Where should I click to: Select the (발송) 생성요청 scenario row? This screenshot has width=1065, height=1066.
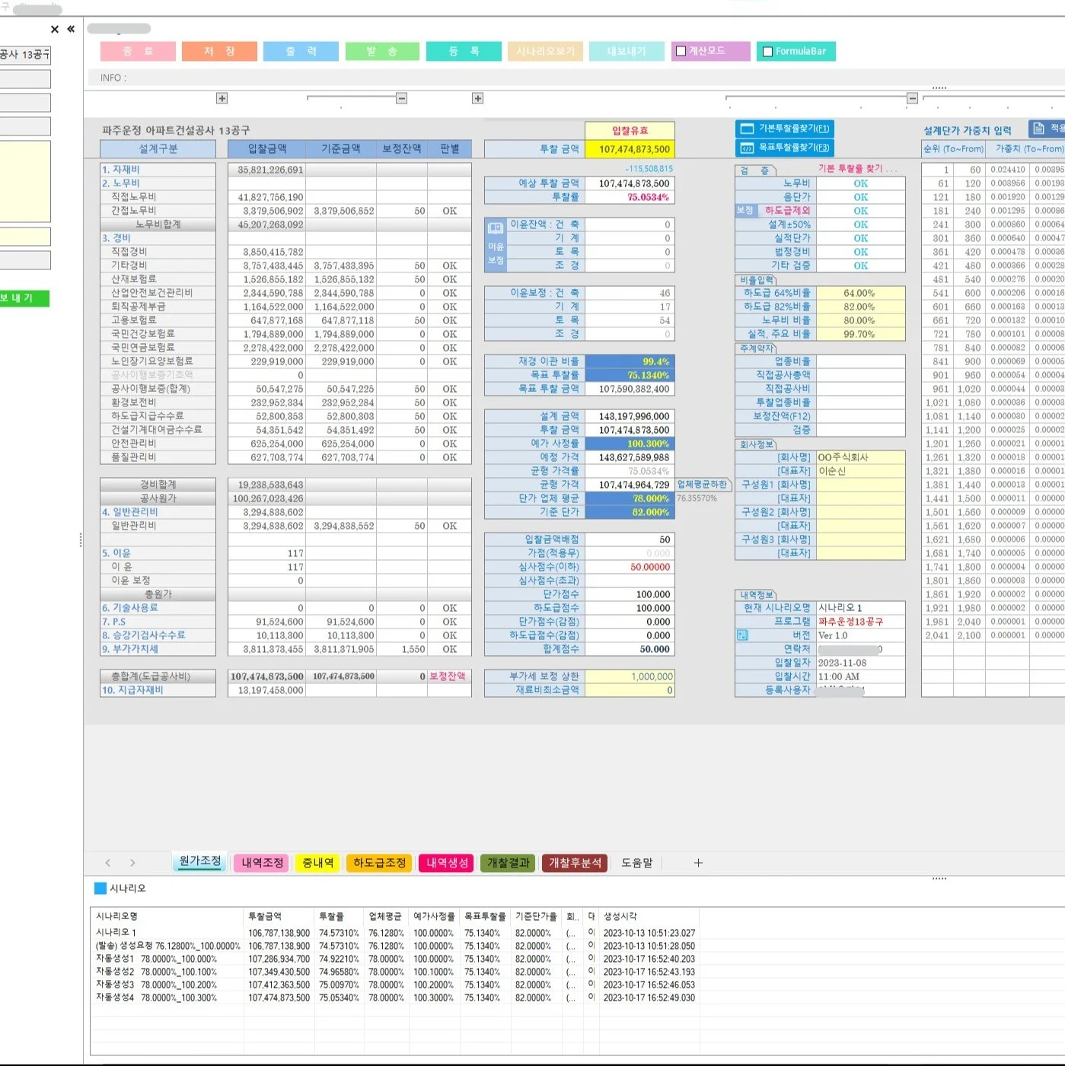point(394,946)
